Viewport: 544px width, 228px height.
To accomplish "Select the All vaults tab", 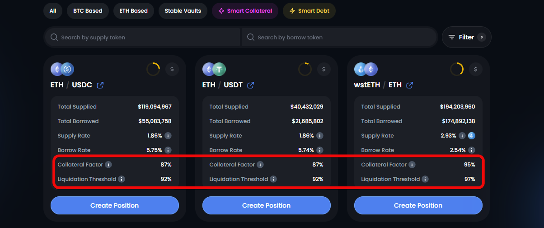I will (53, 11).
